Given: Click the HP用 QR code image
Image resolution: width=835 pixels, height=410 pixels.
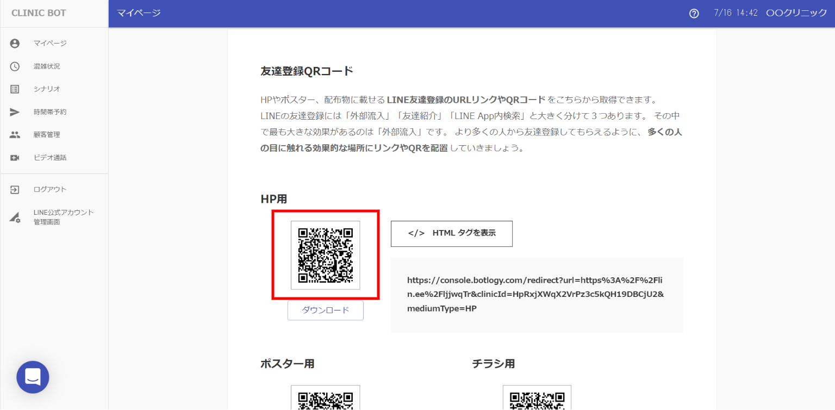Looking at the screenshot, I should coord(326,255).
